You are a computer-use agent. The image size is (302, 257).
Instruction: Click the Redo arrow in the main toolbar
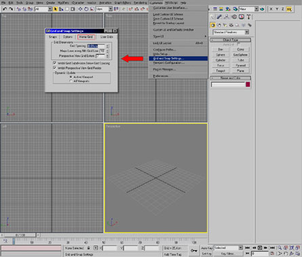[11, 9]
